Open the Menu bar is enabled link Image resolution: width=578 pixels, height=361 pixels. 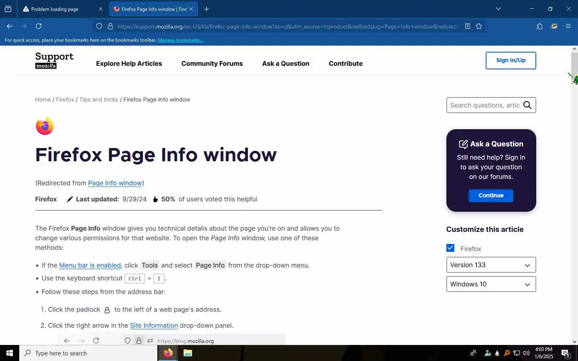[x=90, y=265]
